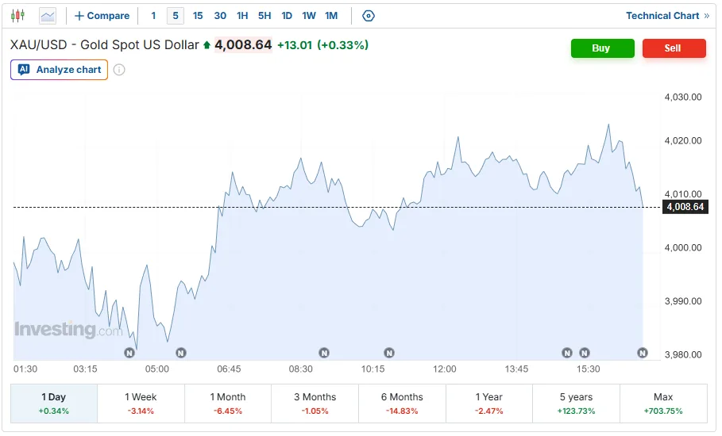This screenshot has width=722, height=436.
Task: Click the AI Analyze chart button
Action: click(59, 70)
